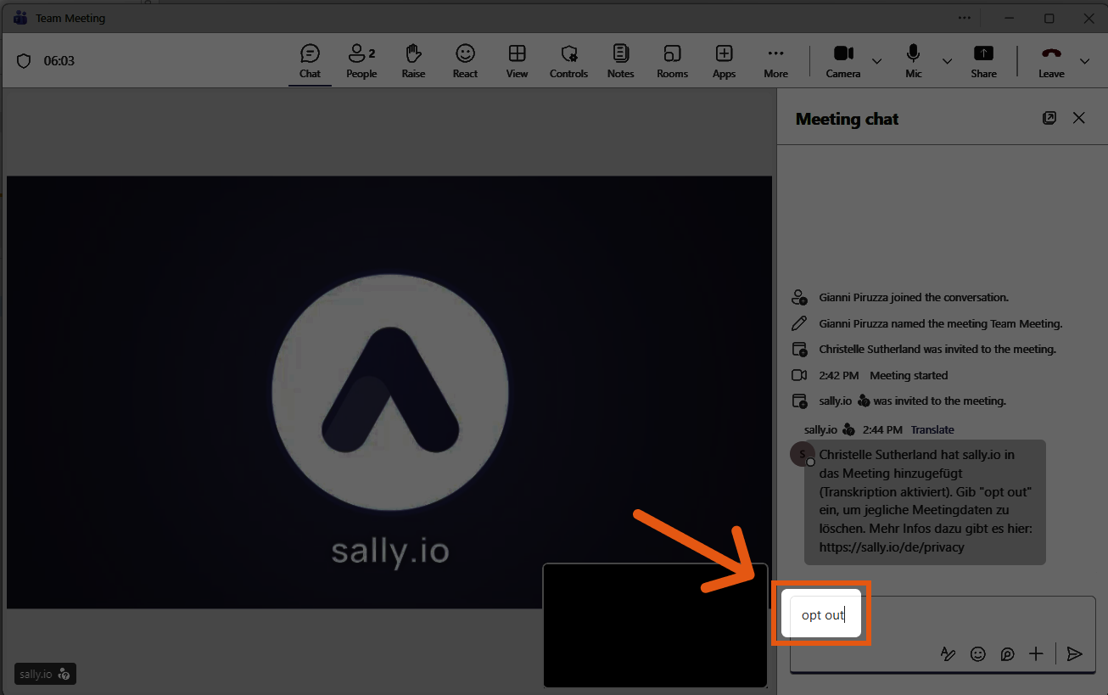Expand the Mic options dropdown arrow
The height and width of the screenshot is (695, 1108).
coord(947,61)
